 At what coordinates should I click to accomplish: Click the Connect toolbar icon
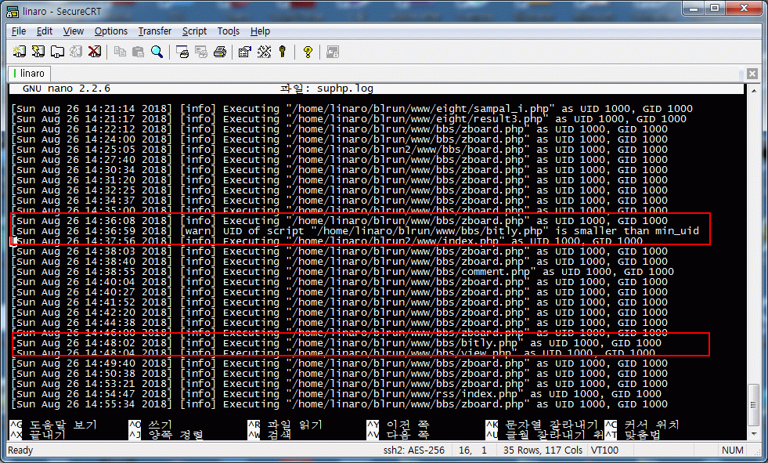[x=20, y=52]
